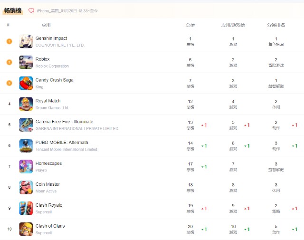Click Roblox Corporation publisher name
Image resolution: width=304 pixels, height=240 pixels.
click(52, 66)
